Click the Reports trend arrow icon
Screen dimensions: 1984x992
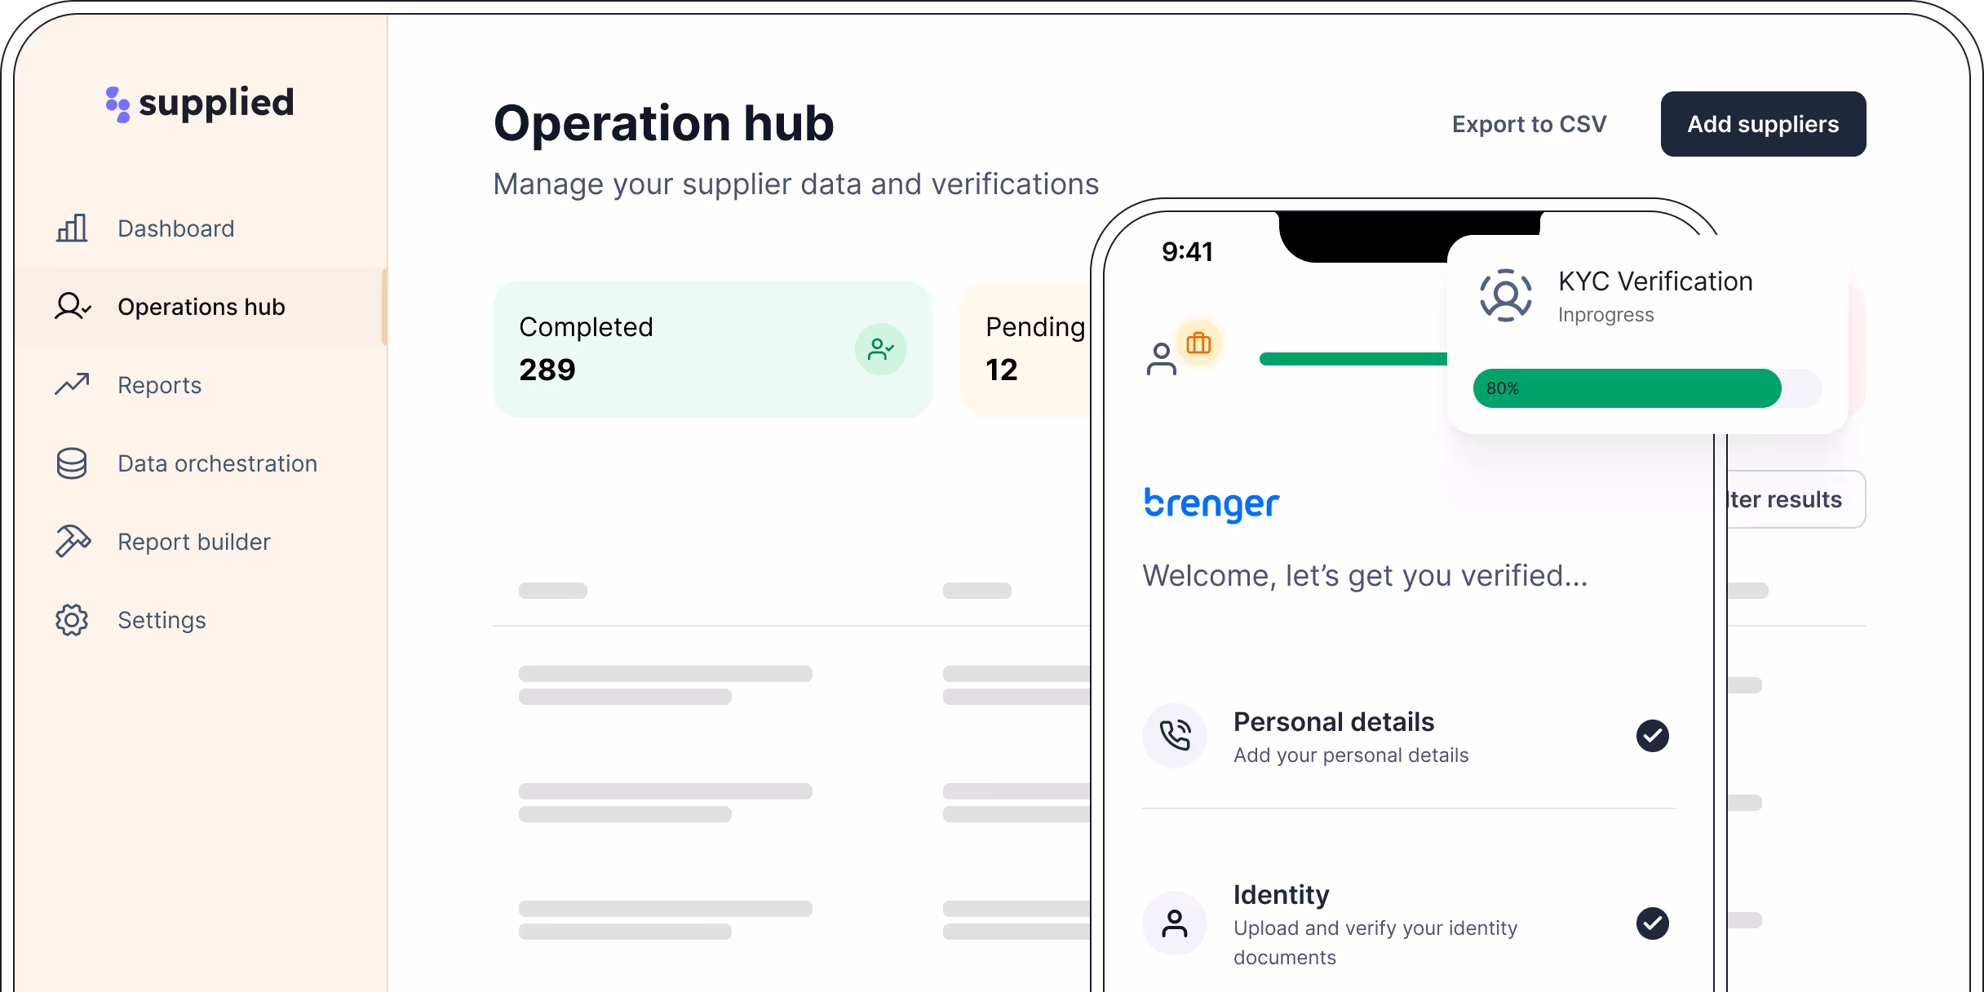click(x=72, y=384)
